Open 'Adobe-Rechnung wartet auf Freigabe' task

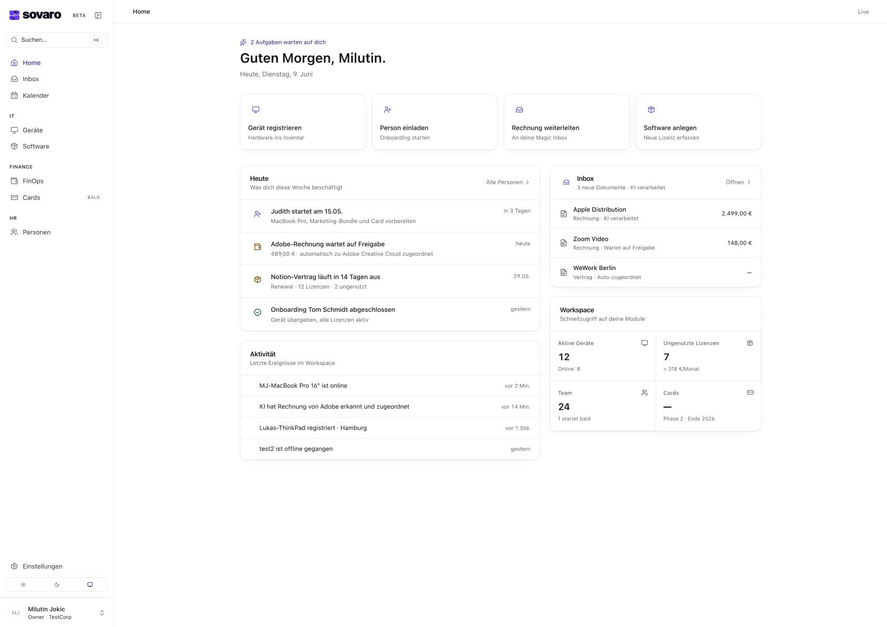point(390,249)
